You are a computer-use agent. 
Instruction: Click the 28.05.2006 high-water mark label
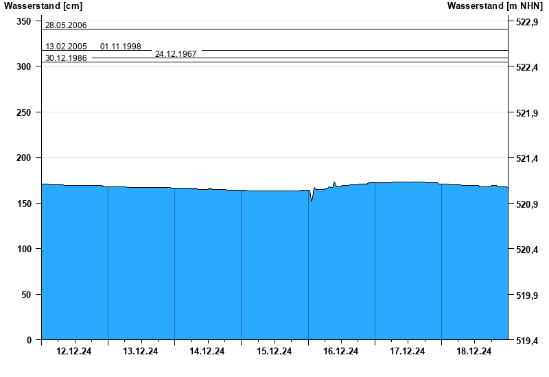point(66,25)
